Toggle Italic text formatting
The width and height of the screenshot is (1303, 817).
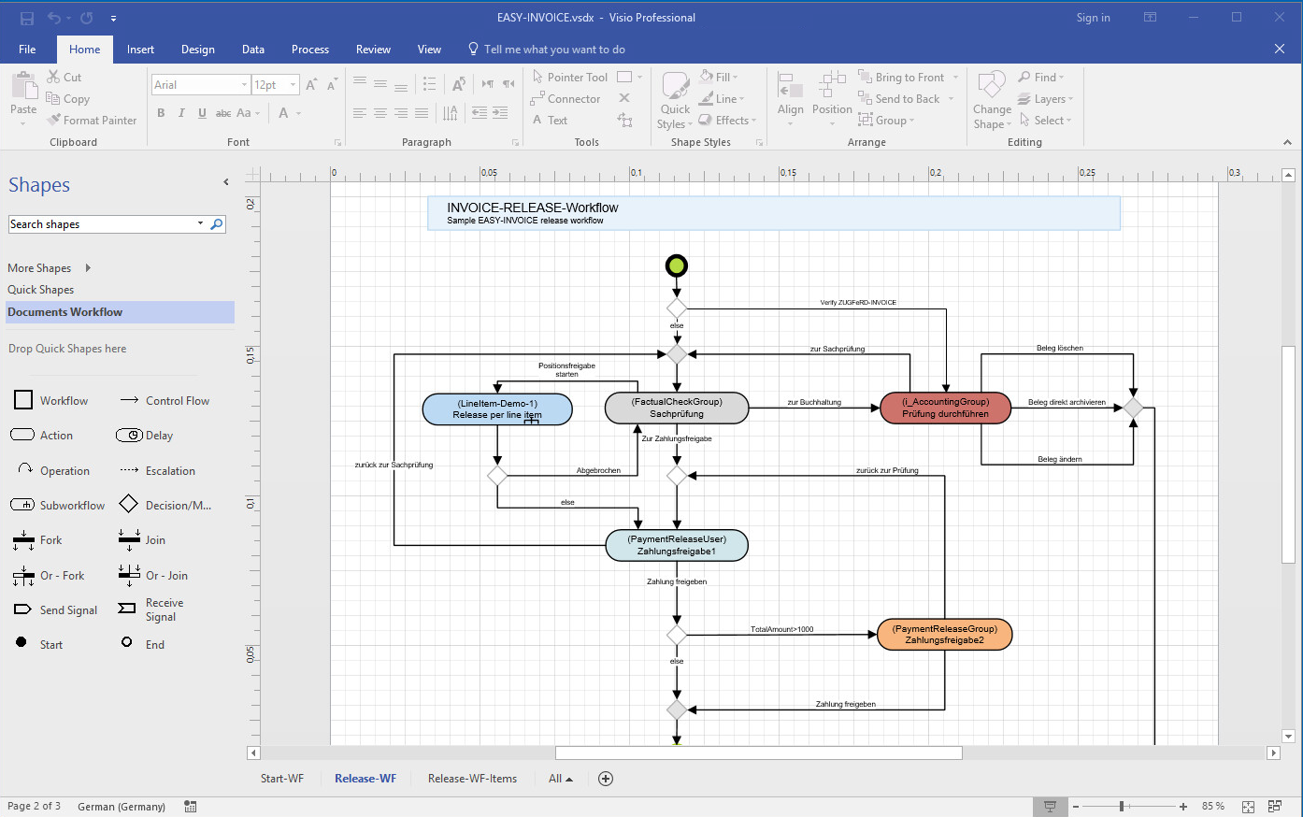(181, 113)
